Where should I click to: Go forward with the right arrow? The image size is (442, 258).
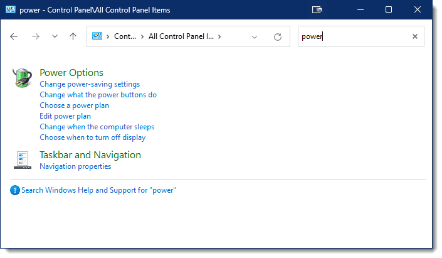(x=36, y=36)
